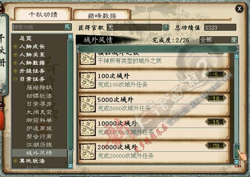Open the 全部 filter dropdown
The height and width of the screenshot is (177, 250).
coord(234,40)
